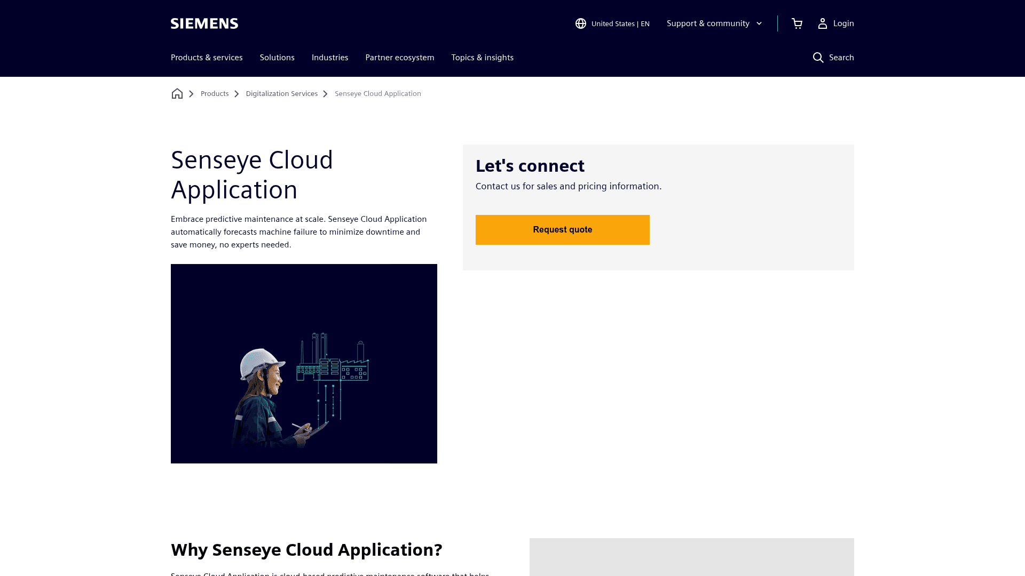
Task: Open the Industries menu
Action: [330, 58]
